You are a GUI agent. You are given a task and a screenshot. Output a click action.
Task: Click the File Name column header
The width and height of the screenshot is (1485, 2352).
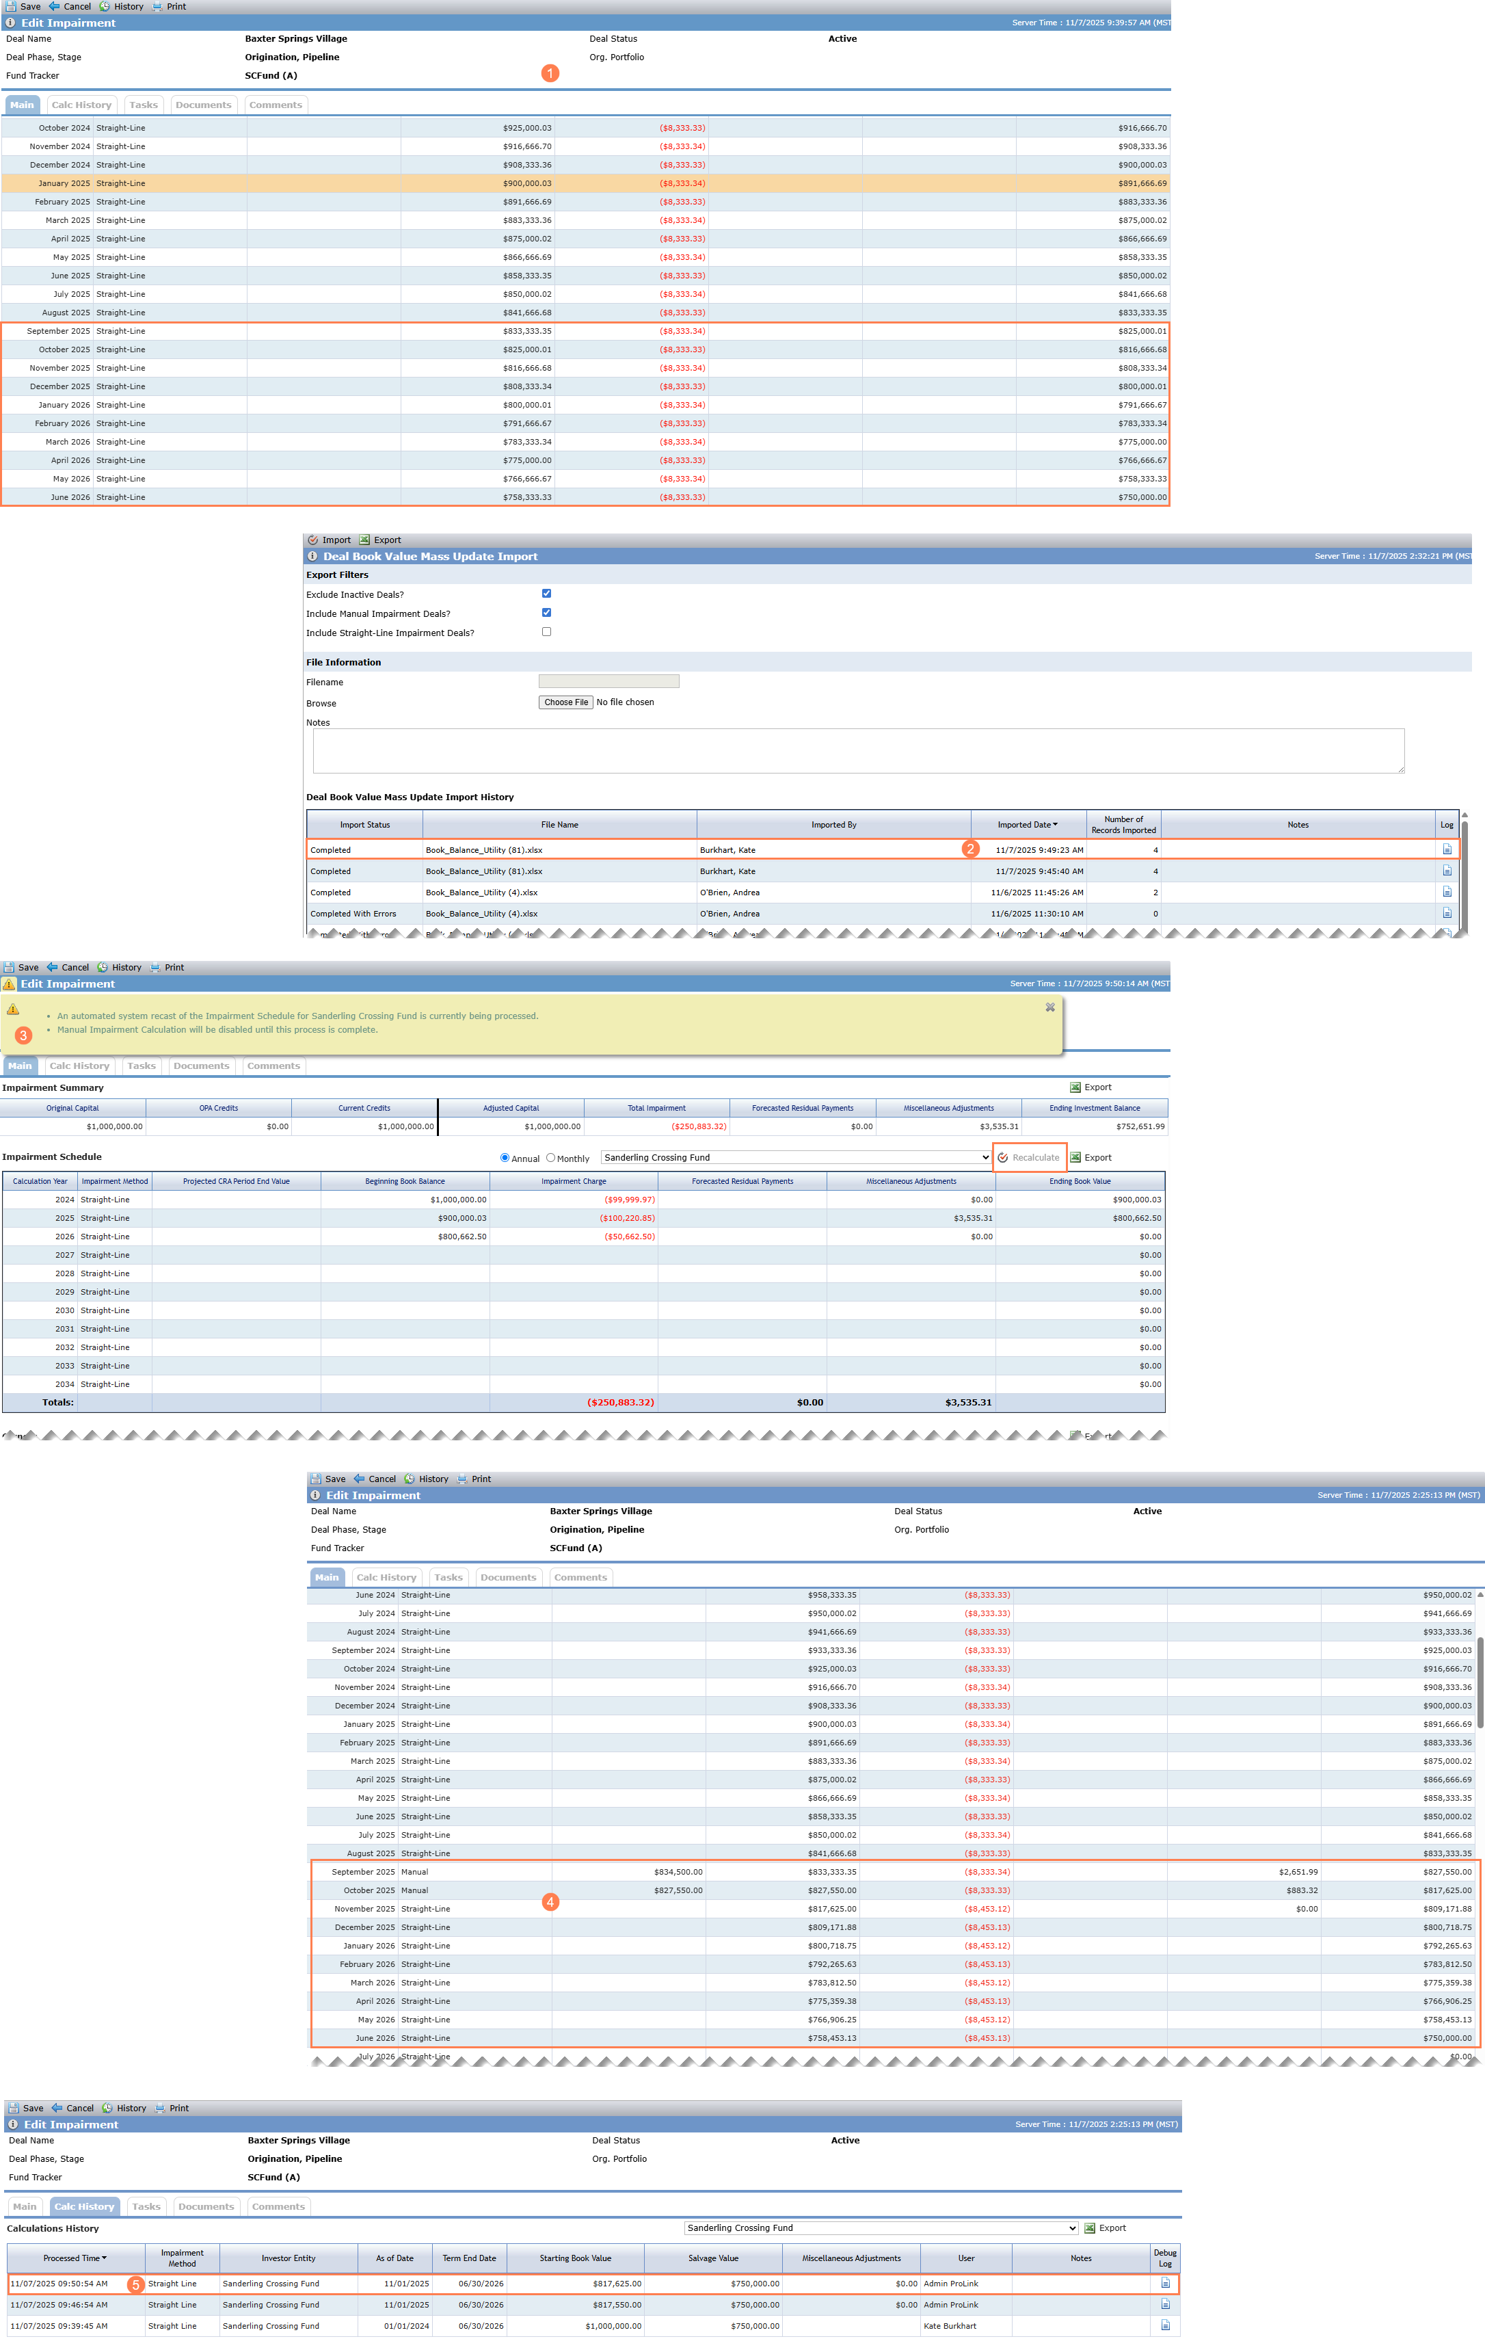coord(559,825)
